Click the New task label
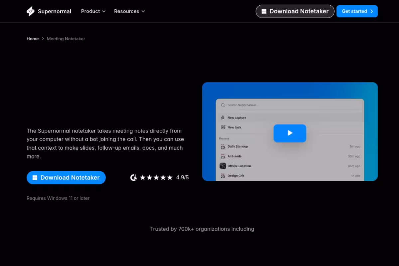The width and height of the screenshot is (399, 266). [x=234, y=127]
